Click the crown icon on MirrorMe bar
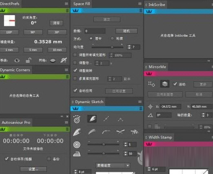The height and width of the screenshot is (174, 213). 149,74
